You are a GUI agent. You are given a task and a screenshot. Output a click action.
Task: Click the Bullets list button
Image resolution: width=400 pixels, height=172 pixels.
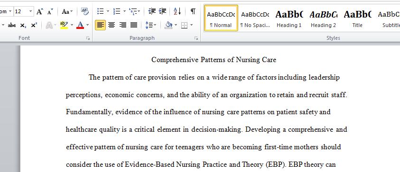click(x=101, y=11)
